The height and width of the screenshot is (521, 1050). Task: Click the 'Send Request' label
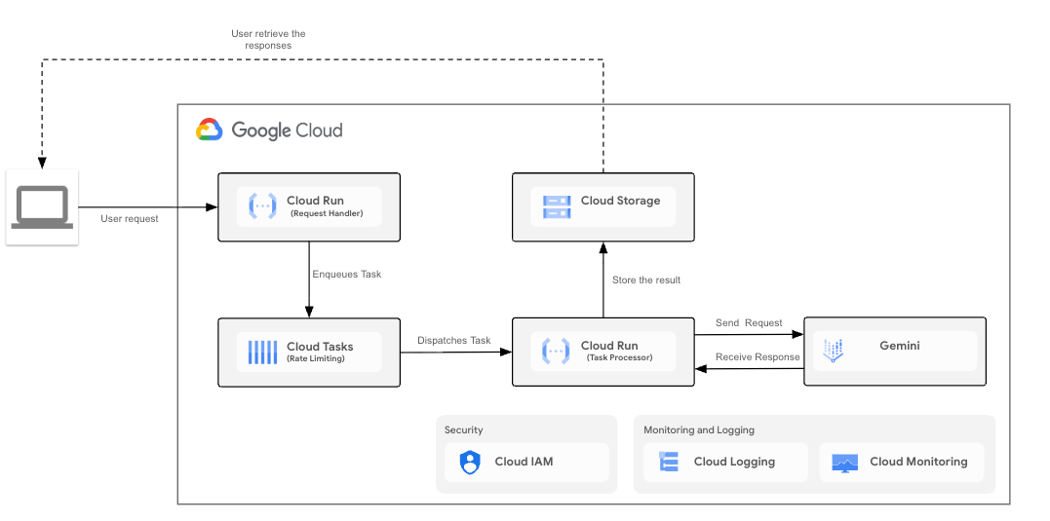point(749,323)
